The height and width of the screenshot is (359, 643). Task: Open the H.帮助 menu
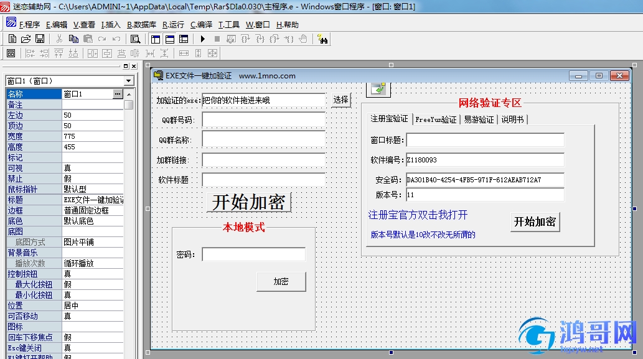[288, 25]
